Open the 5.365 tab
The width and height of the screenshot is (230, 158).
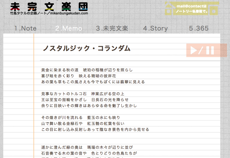(199, 28)
